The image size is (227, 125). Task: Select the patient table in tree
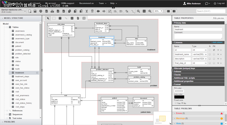click(x=18, y=46)
